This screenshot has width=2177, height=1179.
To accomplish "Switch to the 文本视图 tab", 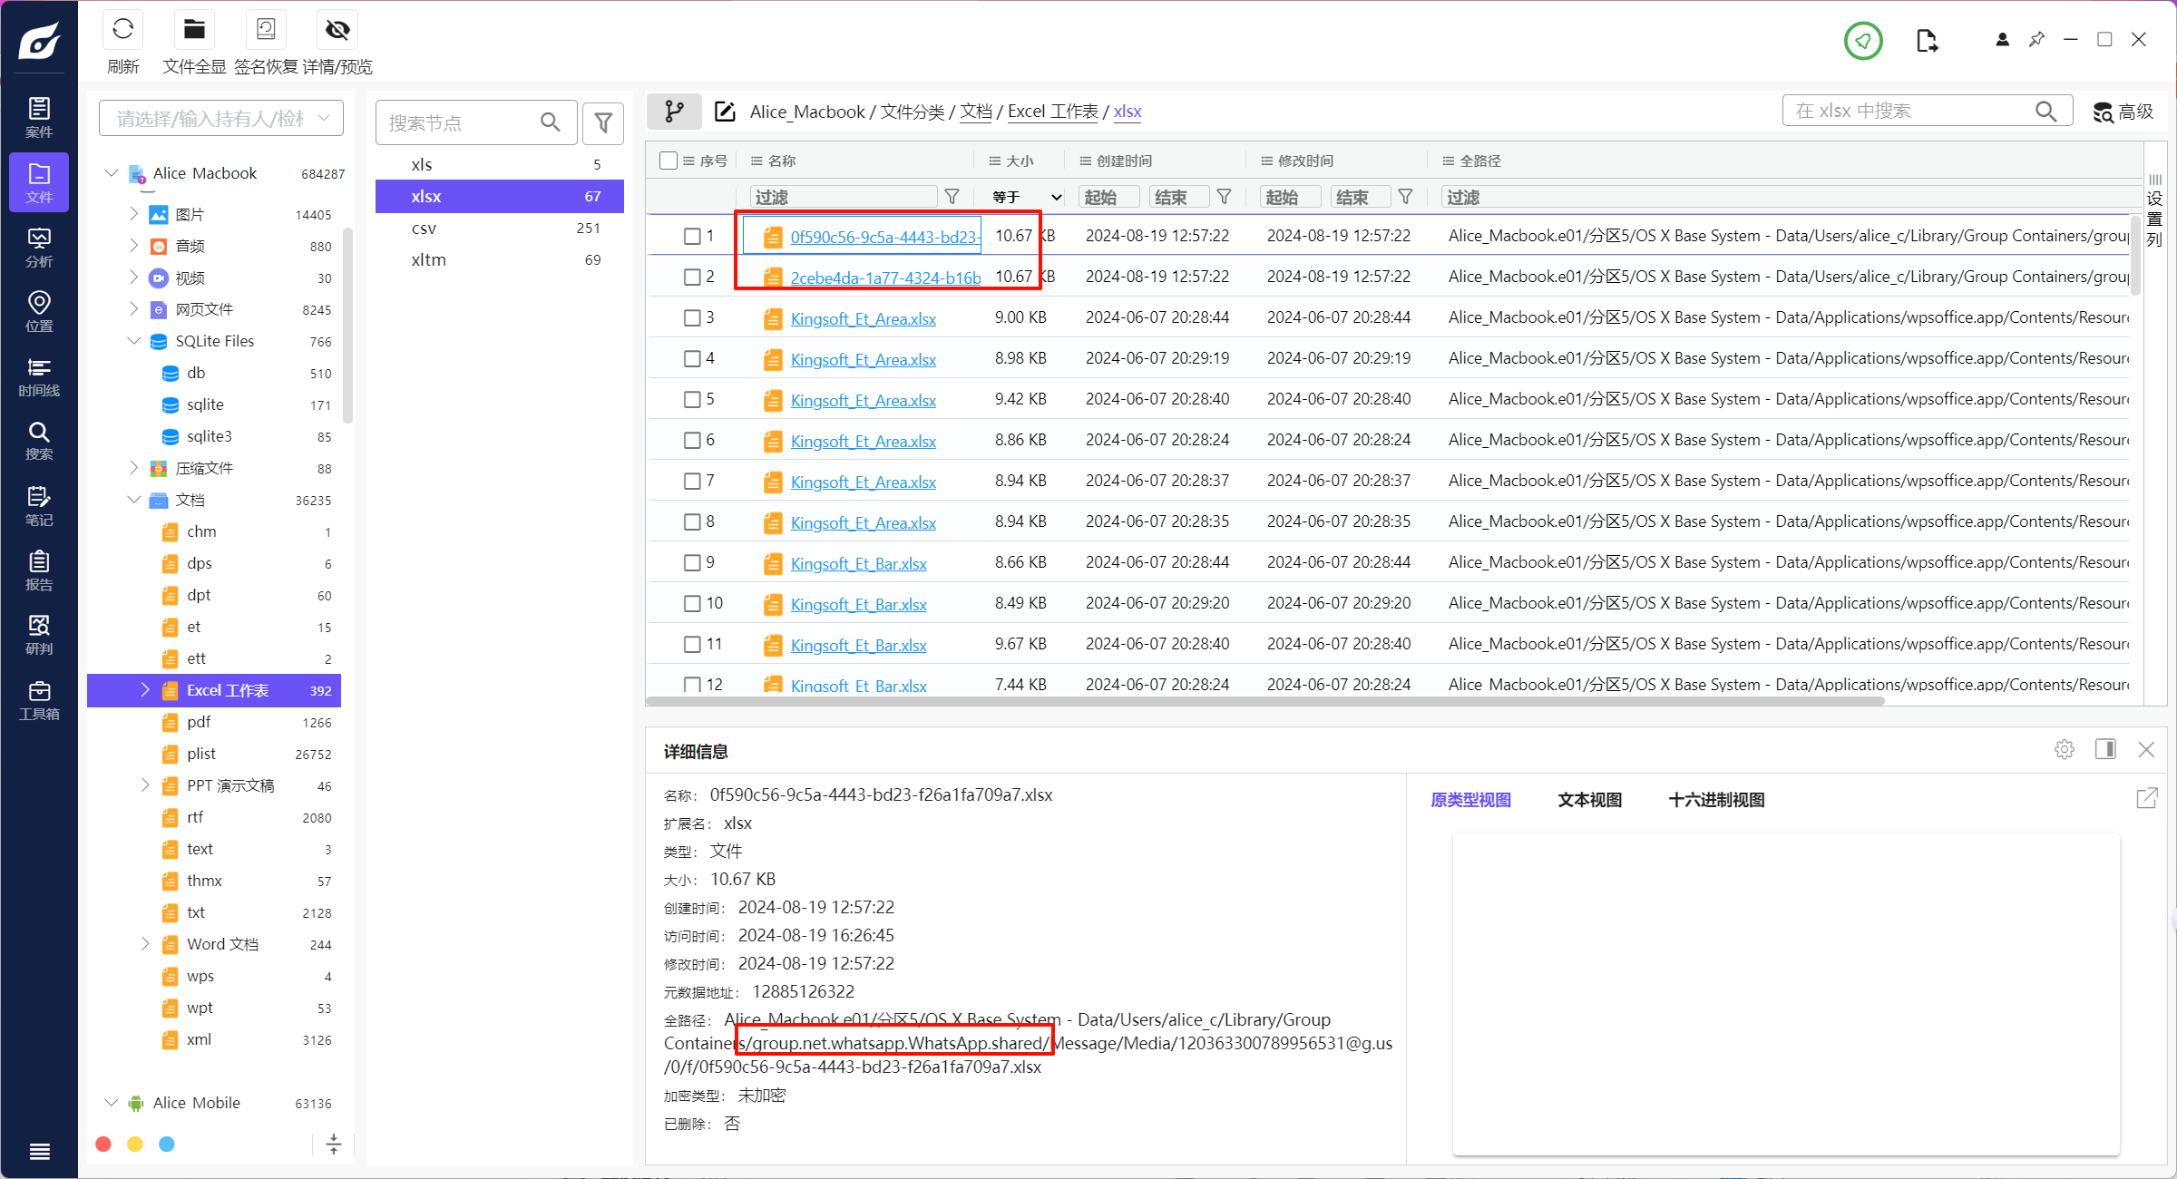I will [x=1589, y=800].
